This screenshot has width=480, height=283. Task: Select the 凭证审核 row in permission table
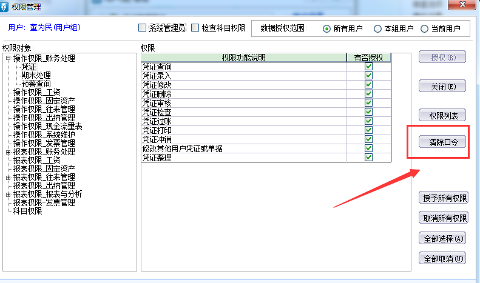coord(243,103)
